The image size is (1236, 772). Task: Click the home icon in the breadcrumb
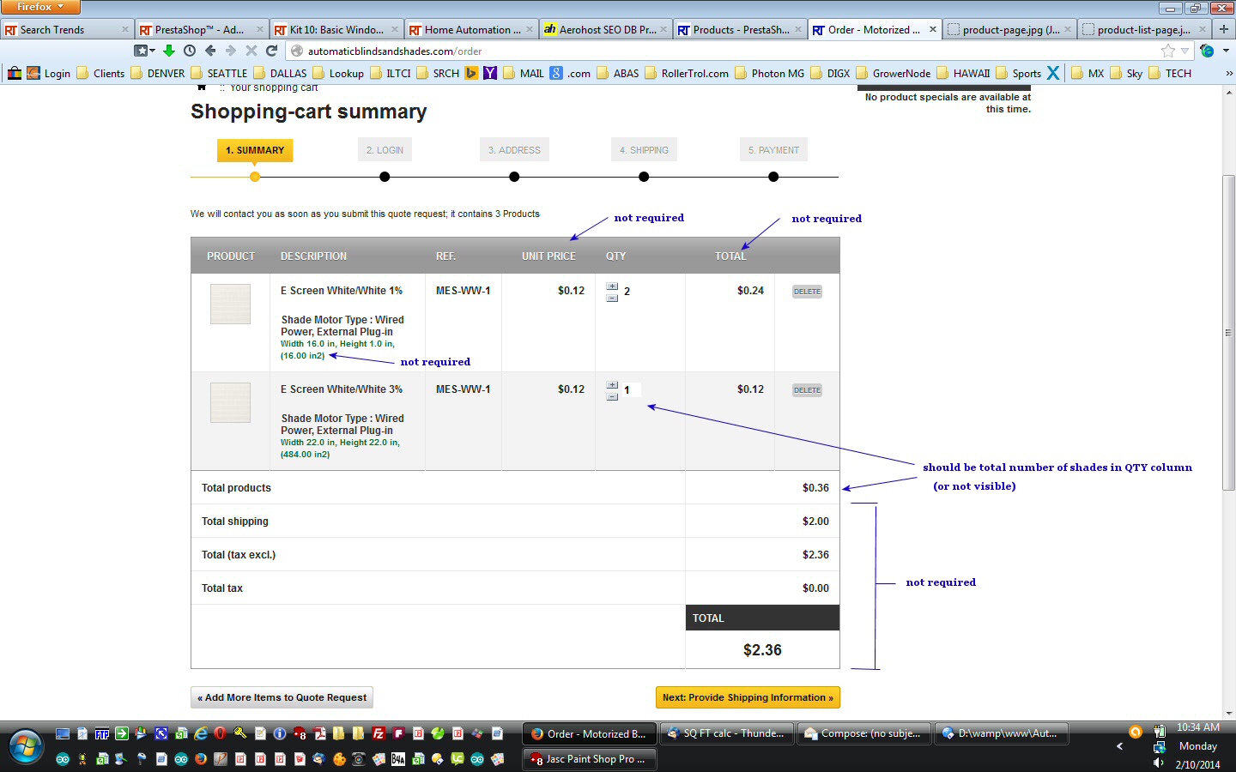click(202, 87)
